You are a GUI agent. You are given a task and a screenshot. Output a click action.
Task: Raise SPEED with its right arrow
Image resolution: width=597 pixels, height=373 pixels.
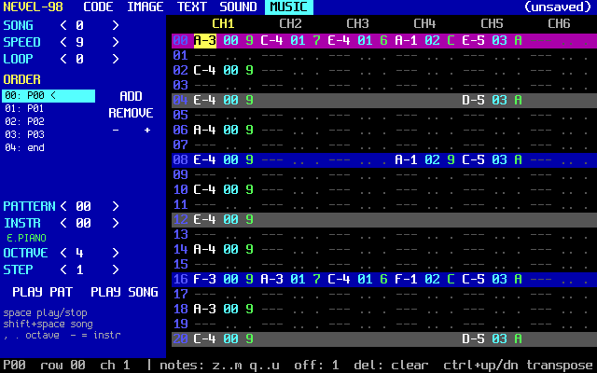tap(116, 42)
